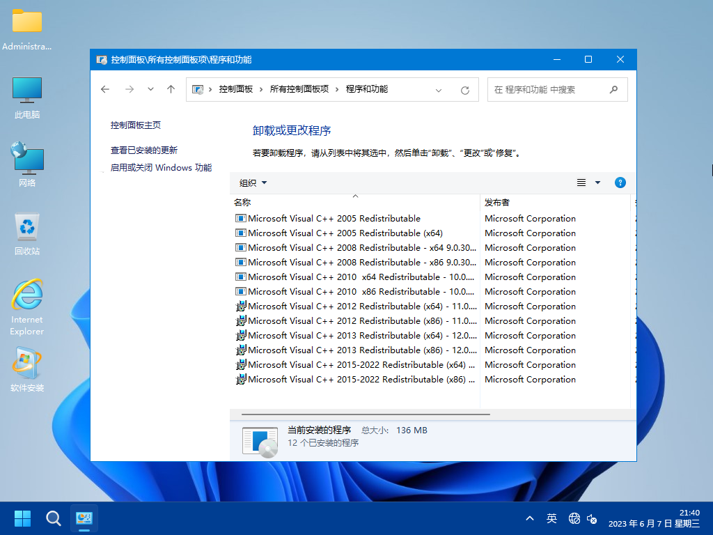Viewport: 713px width, 535px height.
Task: Click the volume muted tray icon
Action: pos(592,518)
